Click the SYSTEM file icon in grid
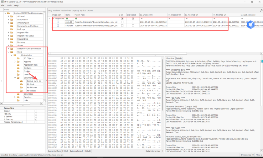 pos(58,26)
